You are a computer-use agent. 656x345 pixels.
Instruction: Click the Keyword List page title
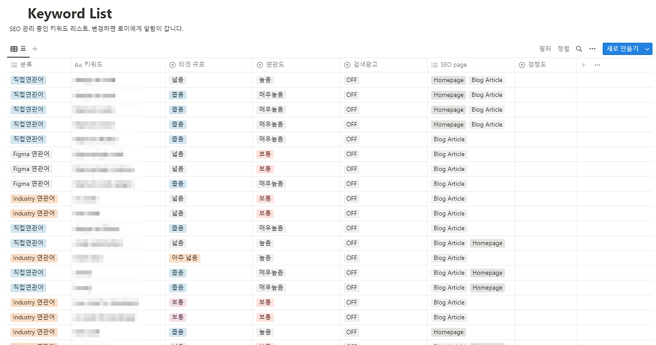pyautogui.click(x=70, y=14)
